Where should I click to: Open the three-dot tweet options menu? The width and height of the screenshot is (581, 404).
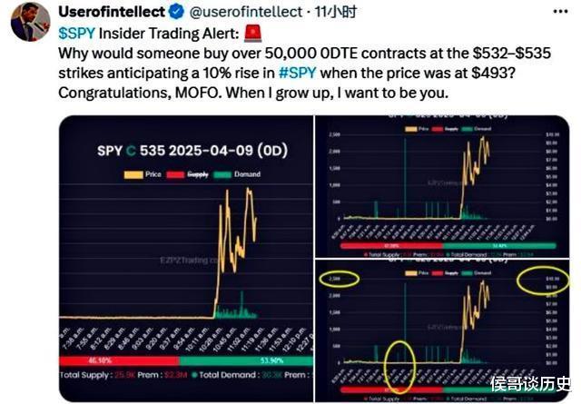[x=560, y=12]
